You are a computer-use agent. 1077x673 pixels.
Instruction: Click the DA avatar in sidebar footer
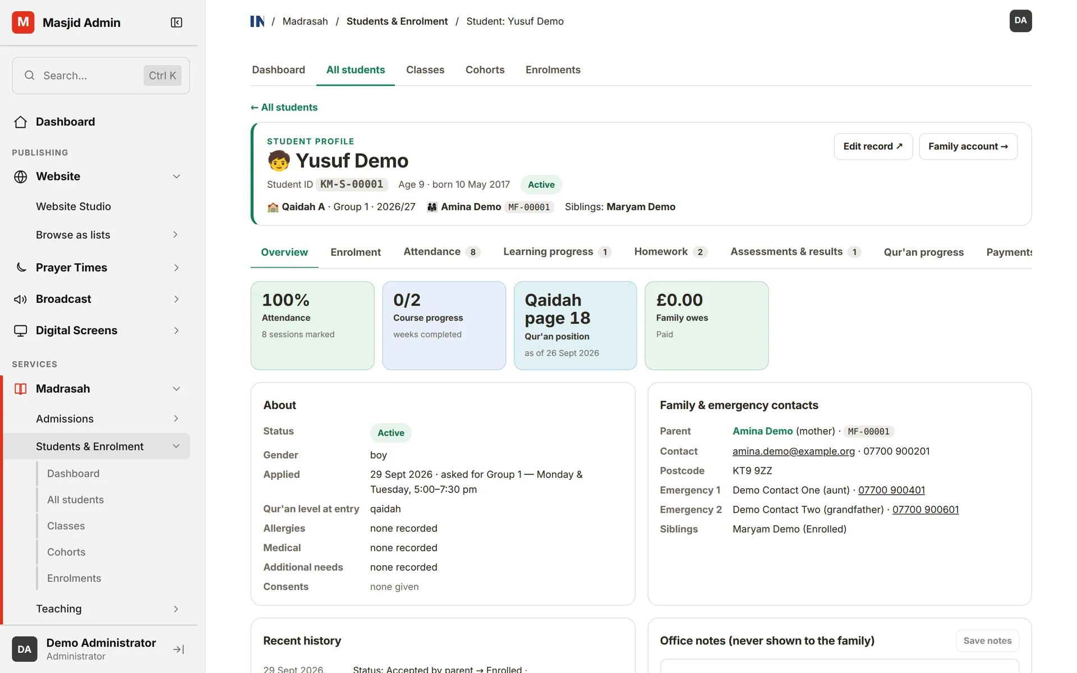click(24, 649)
